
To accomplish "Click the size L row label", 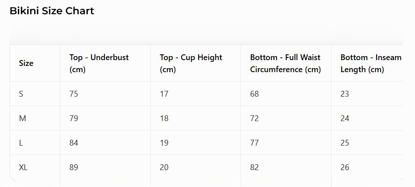I will (x=21, y=143).
